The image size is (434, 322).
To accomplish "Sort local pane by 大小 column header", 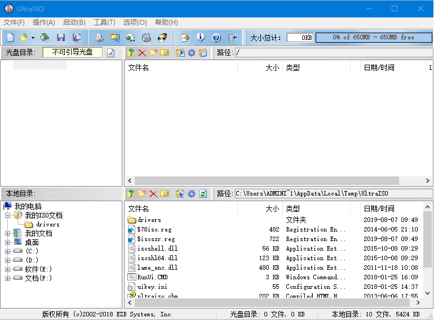I will point(260,208).
